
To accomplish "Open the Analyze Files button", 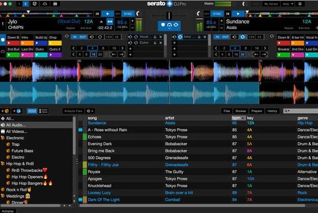I will [x=73, y=111].
